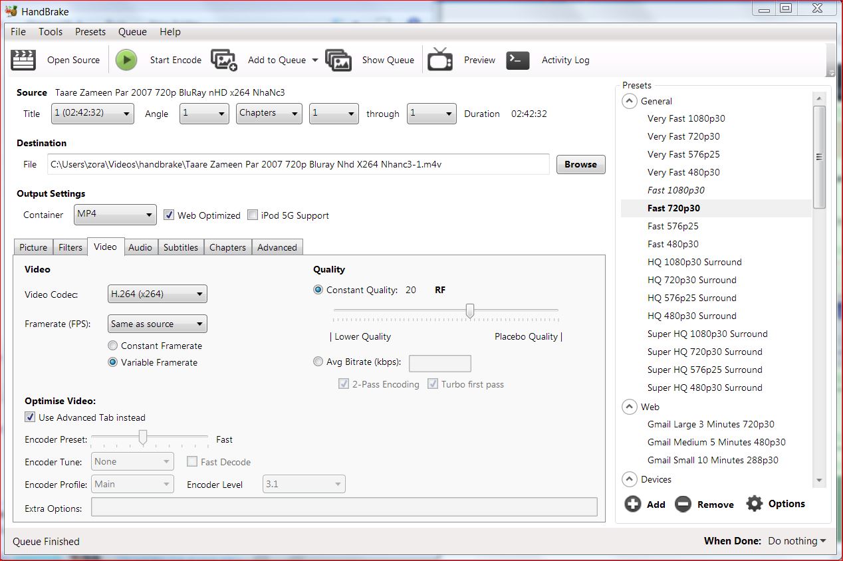Image resolution: width=843 pixels, height=561 pixels.
Task: Click the Browse button for destination file
Action: pyautogui.click(x=580, y=164)
